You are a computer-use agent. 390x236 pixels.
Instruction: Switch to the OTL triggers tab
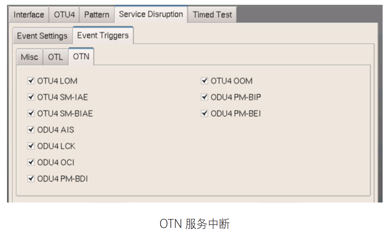(x=55, y=57)
